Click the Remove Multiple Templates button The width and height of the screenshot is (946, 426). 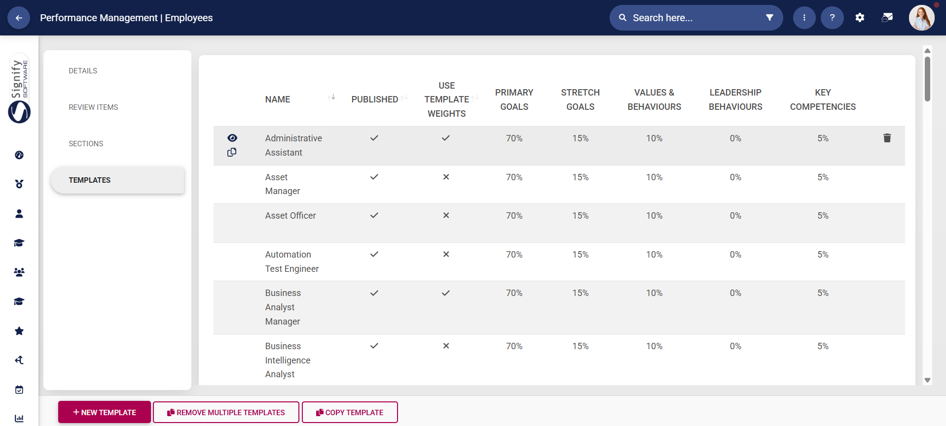[x=226, y=412]
